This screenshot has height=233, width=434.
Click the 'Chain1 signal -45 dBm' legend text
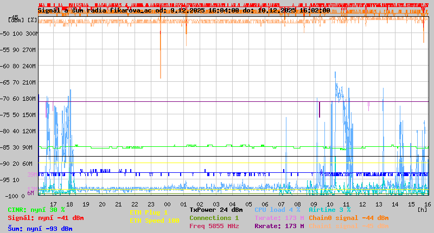[349, 226]
